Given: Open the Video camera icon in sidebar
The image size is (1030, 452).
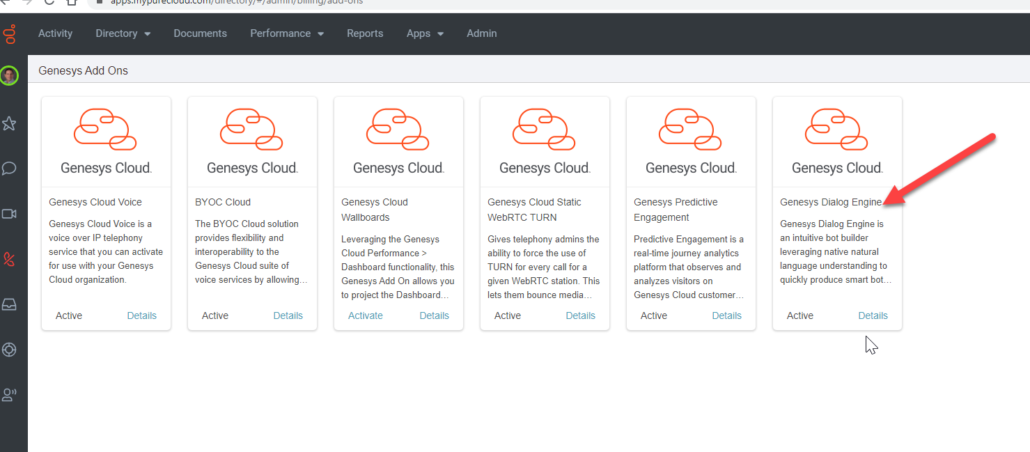Looking at the screenshot, I should [x=9, y=214].
